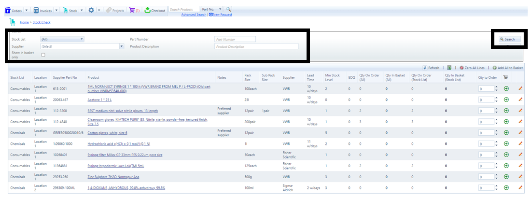532x199 pixels.
Task: Click Zero All Lines
Action: tap(472, 68)
